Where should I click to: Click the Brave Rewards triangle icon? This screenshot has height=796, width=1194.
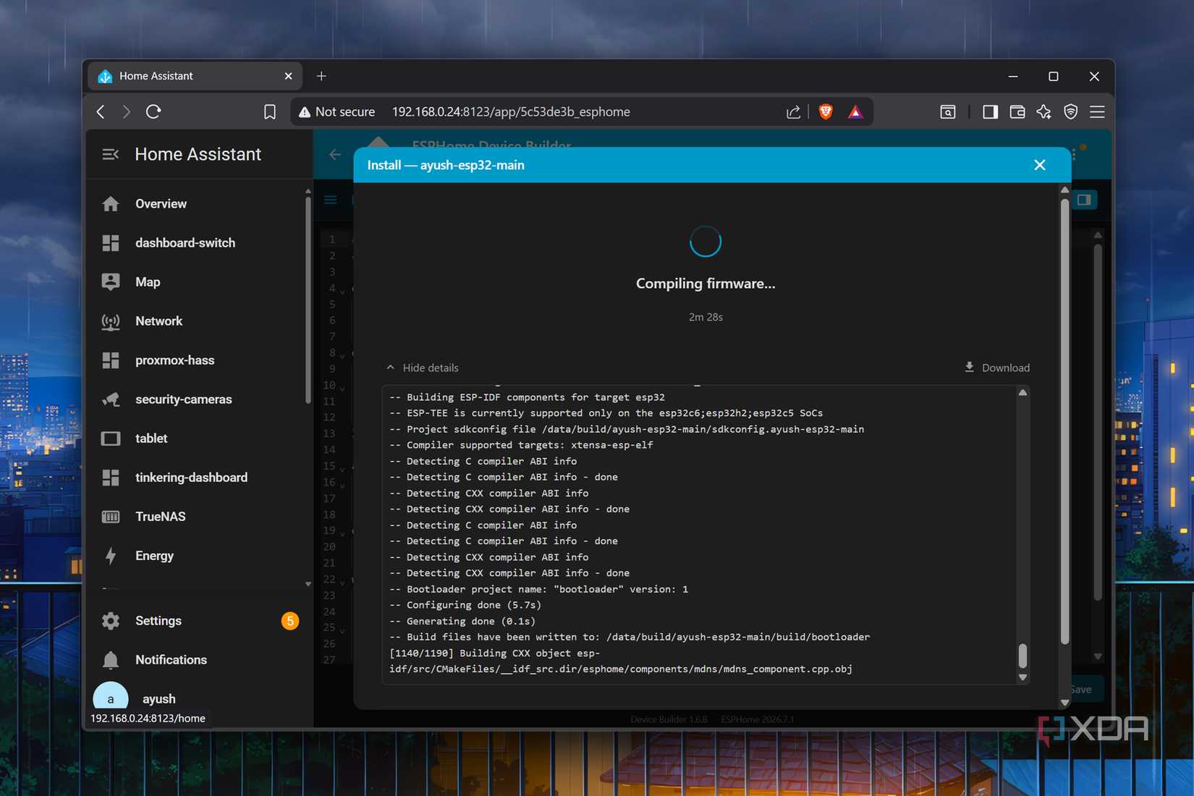[x=856, y=111]
